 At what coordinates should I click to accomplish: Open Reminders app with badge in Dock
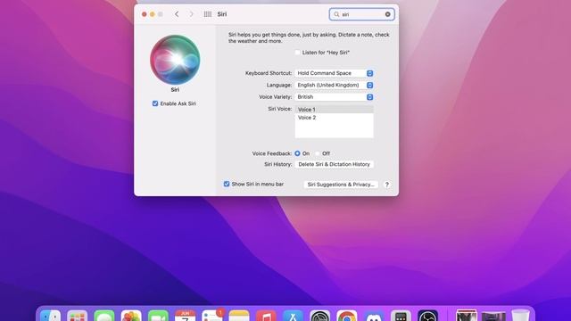pos(212,316)
